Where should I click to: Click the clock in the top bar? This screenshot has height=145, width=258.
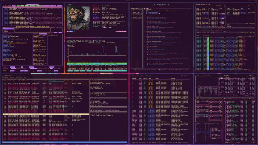tap(129, 1)
